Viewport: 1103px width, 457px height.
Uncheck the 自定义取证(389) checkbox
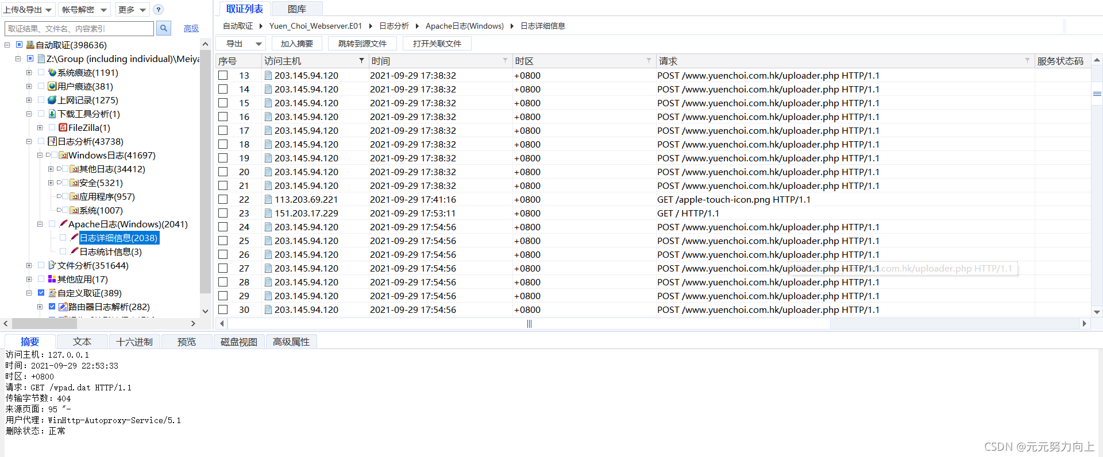pyautogui.click(x=41, y=293)
